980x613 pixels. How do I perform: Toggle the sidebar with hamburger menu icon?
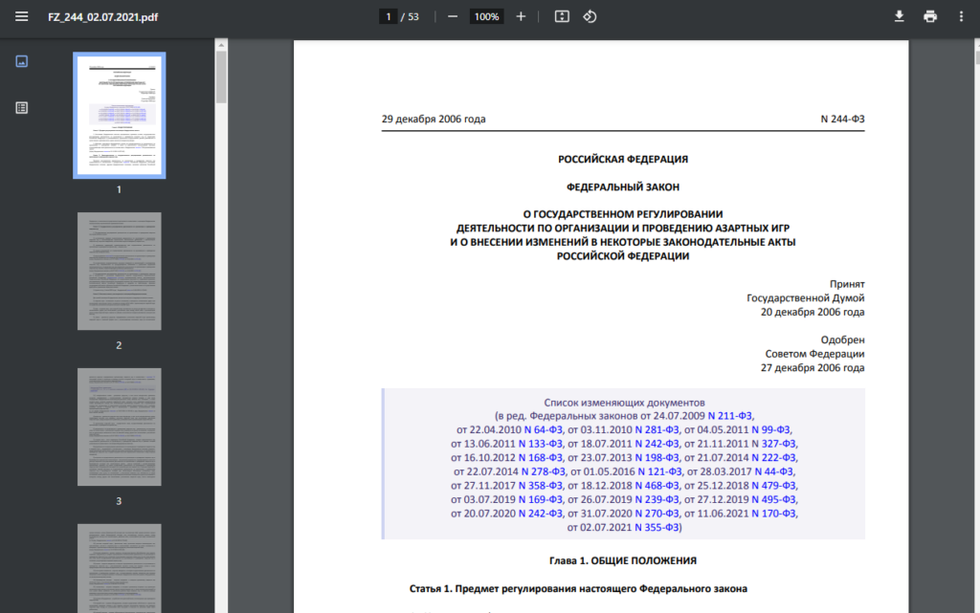pyautogui.click(x=21, y=17)
